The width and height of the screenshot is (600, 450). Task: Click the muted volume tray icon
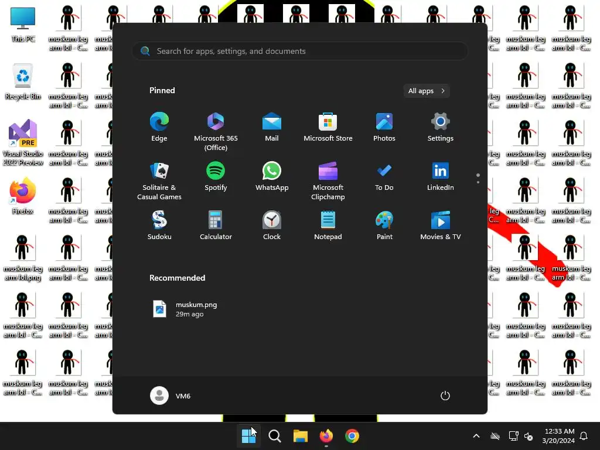click(x=529, y=436)
